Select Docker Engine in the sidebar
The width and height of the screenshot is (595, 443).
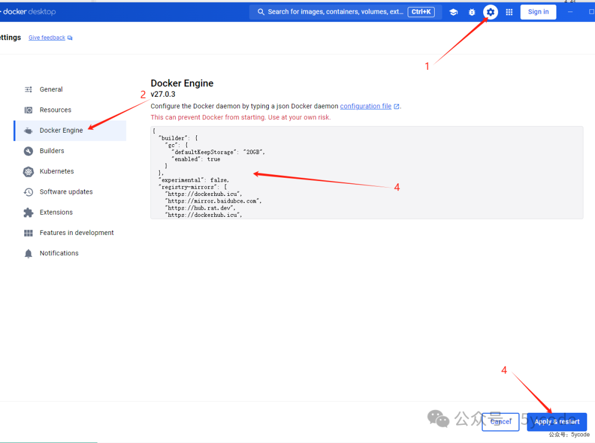(62, 130)
